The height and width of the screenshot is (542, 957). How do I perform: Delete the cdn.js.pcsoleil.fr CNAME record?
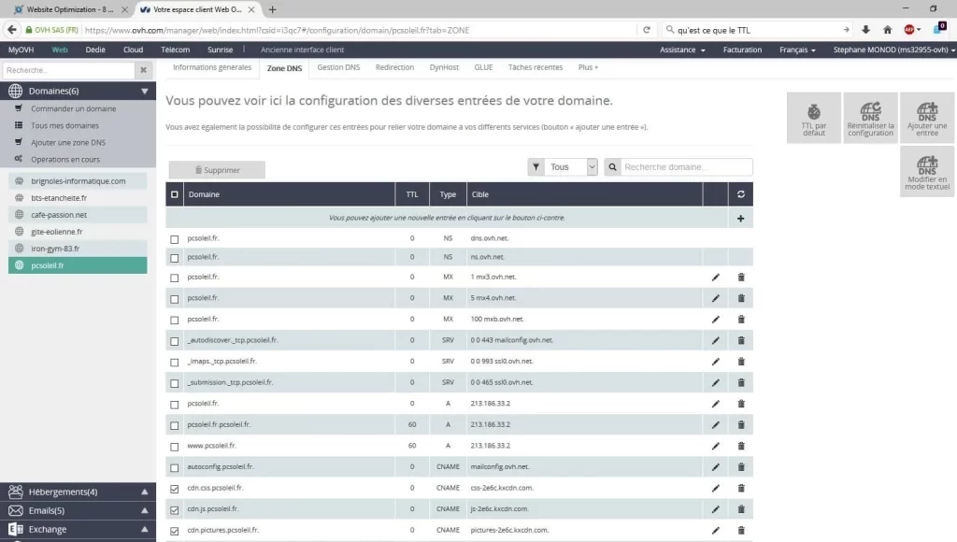point(741,509)
